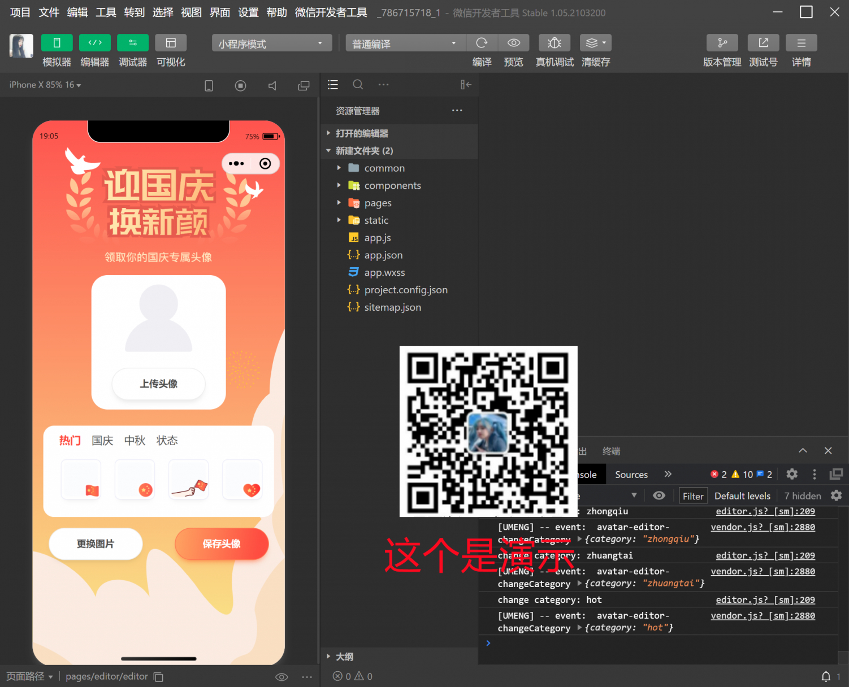Open the 可视化 visualization panel
Viewport: 849px width, 687px height.
(x=170, y=42)
